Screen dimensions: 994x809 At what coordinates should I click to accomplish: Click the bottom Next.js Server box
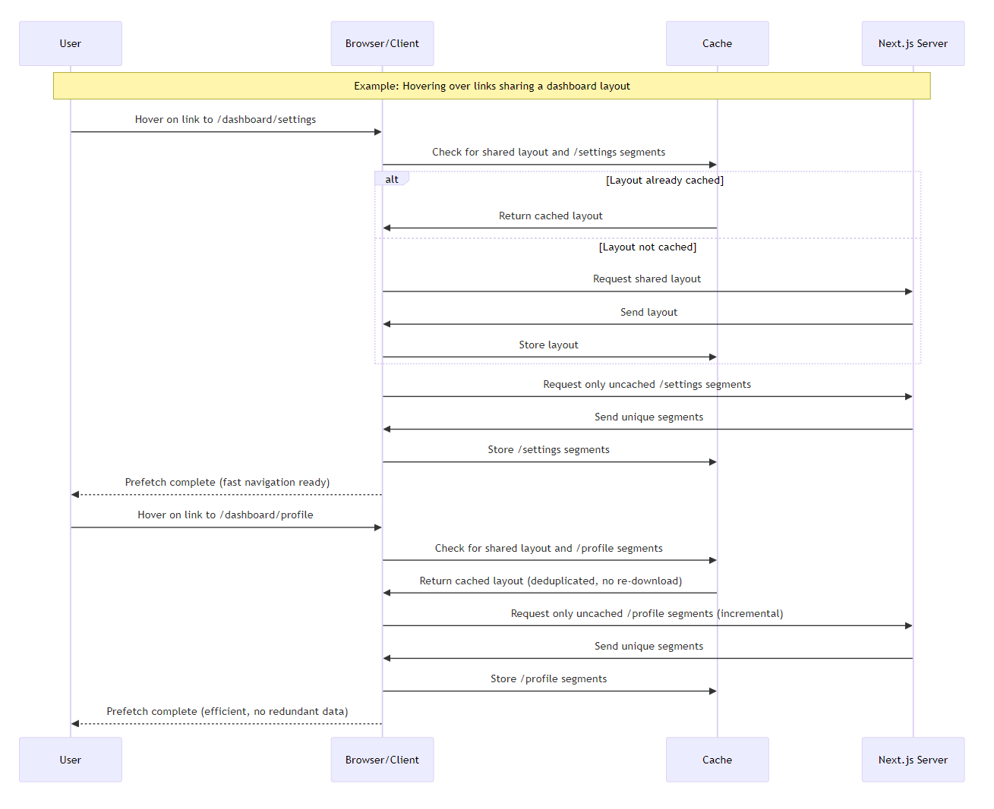point(913,760)
